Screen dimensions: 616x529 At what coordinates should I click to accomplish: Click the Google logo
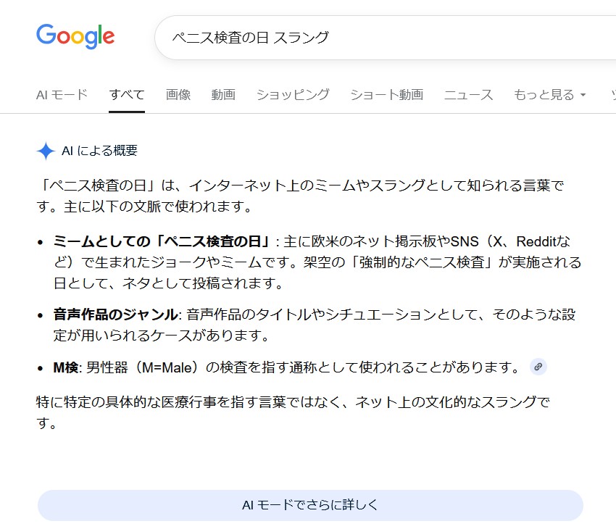pos(75,36)
